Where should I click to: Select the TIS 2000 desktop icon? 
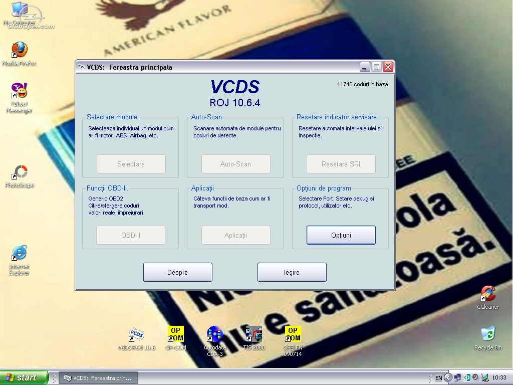(x=254, y=338)
